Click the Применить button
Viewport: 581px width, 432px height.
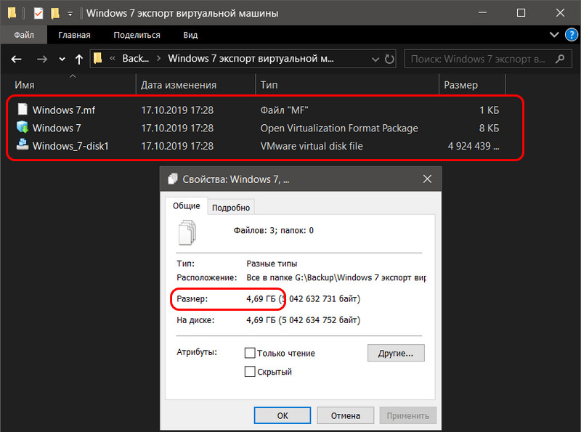click(x=407, y=416)
